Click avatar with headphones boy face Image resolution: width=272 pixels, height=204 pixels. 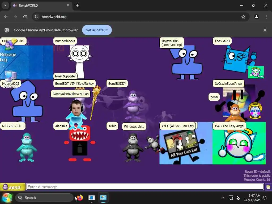coord(76,114)
